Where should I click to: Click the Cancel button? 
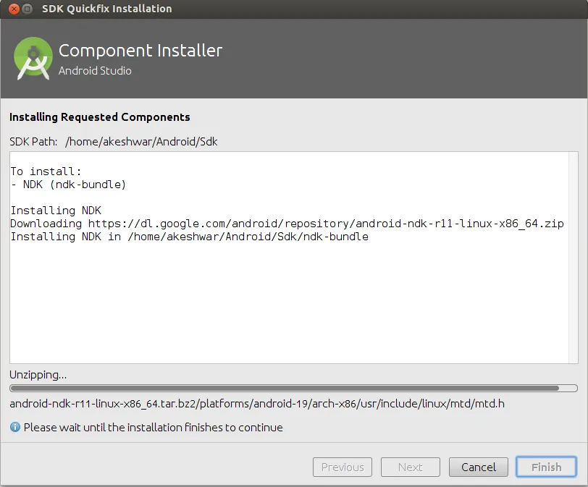pos(479,467)
